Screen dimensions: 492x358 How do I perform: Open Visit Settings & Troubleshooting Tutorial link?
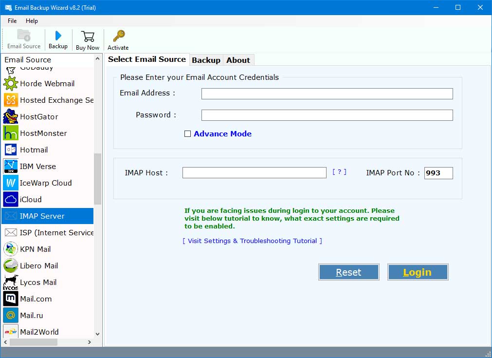pos(252,241)
